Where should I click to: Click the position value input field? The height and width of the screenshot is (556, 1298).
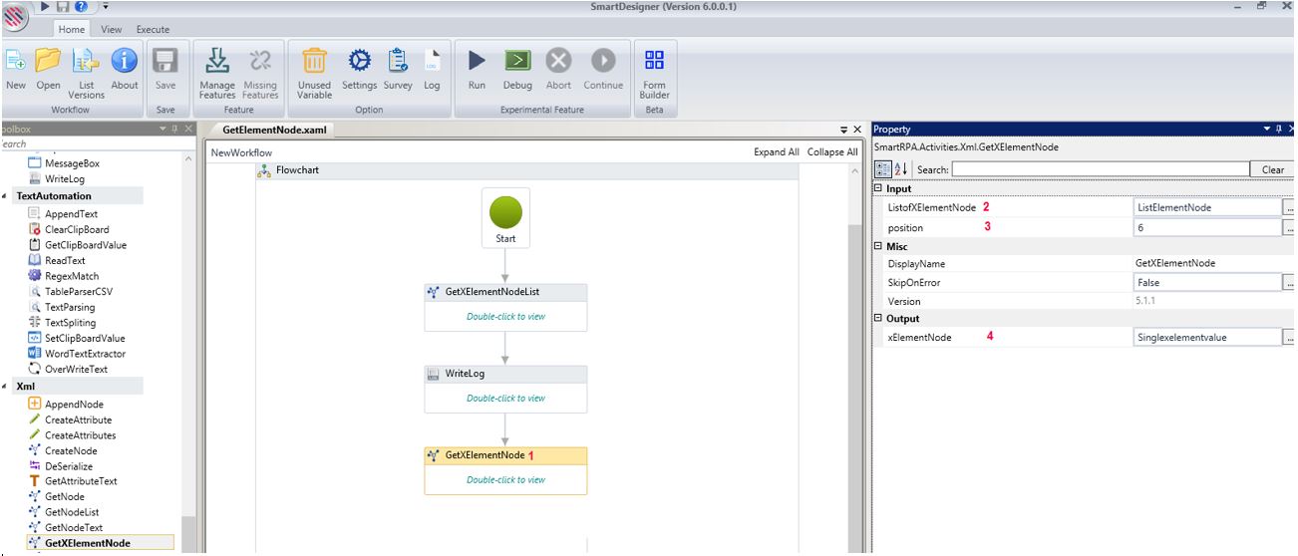[x=1206, y=227]
